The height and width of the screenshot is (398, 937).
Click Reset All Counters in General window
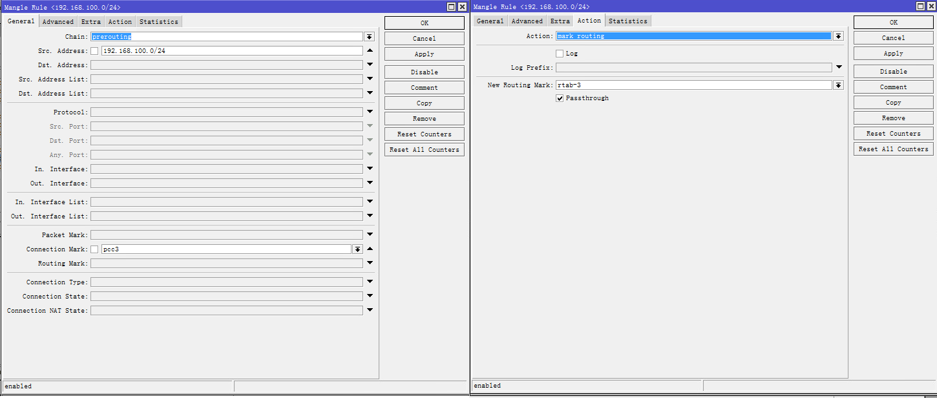tap(424, 150)
